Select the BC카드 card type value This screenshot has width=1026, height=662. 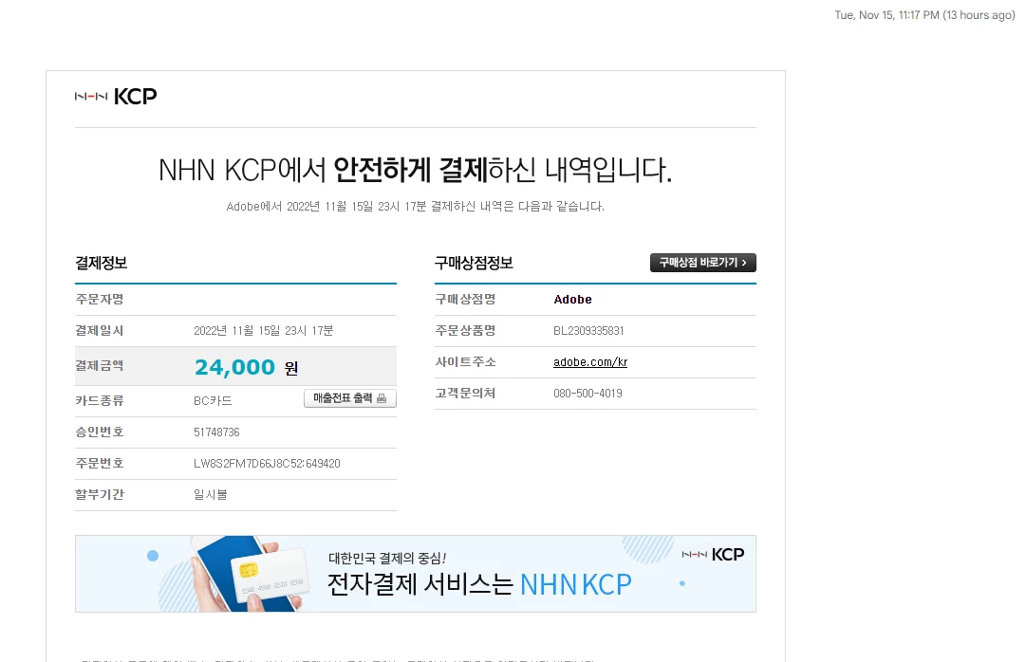click(x=213, y=401)
